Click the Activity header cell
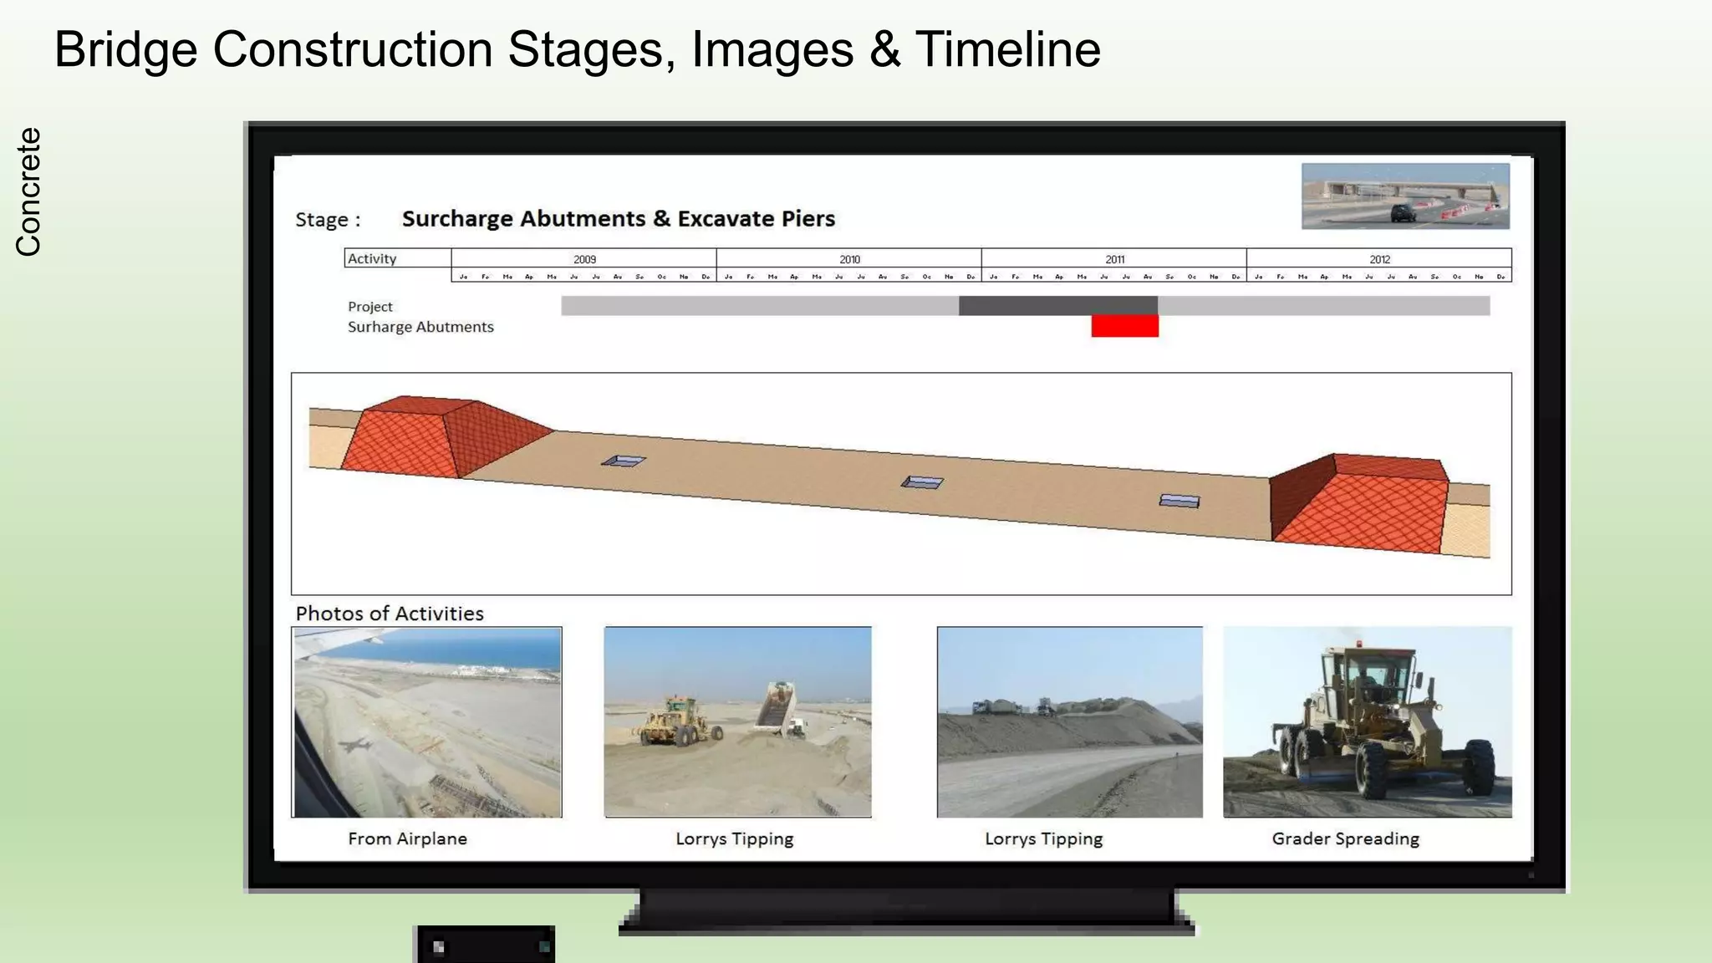 [x=397, y=258]
